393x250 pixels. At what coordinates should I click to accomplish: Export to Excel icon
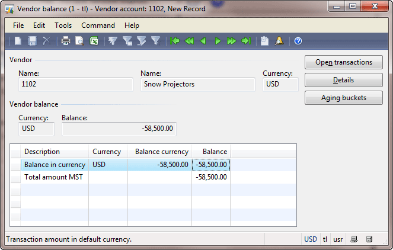click(x=94, y=41)
